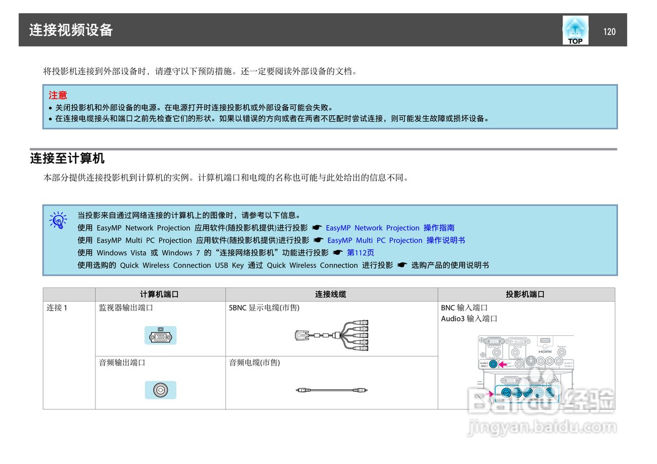Click the 音频输出端口 cell text
657x464 pixels.
coord(122,362)
